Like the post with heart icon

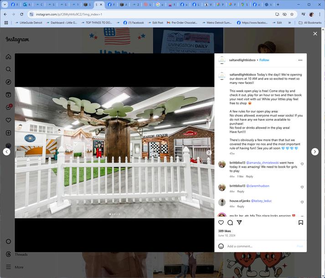click(221, 223)
